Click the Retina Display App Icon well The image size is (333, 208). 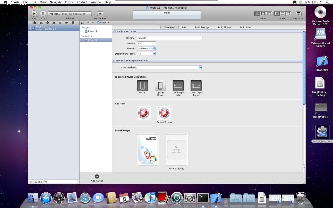pos(164,113)
